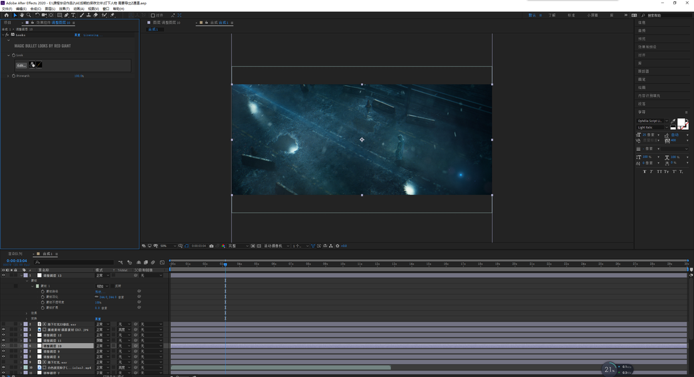
Task: Enable the Snapping checkbox in toolbar
Action: (153, 15)
